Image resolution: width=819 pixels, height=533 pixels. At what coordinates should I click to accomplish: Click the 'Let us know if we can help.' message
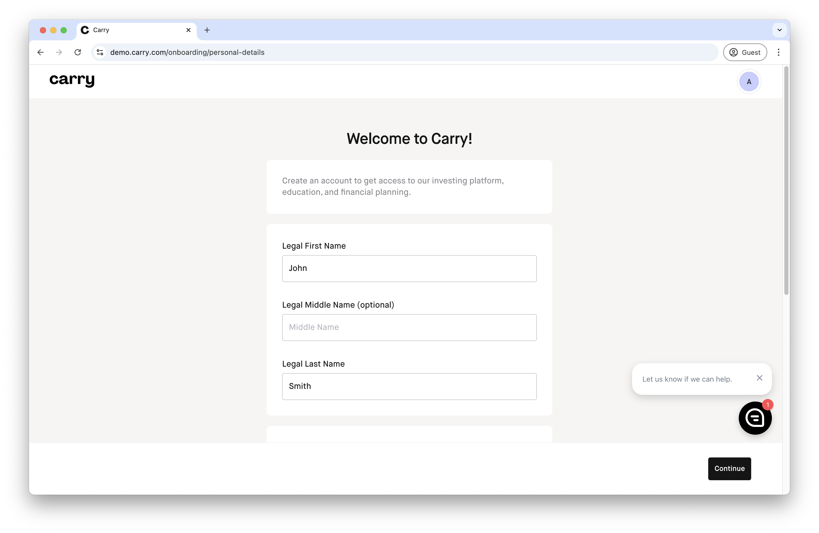(x=687, y=379)
